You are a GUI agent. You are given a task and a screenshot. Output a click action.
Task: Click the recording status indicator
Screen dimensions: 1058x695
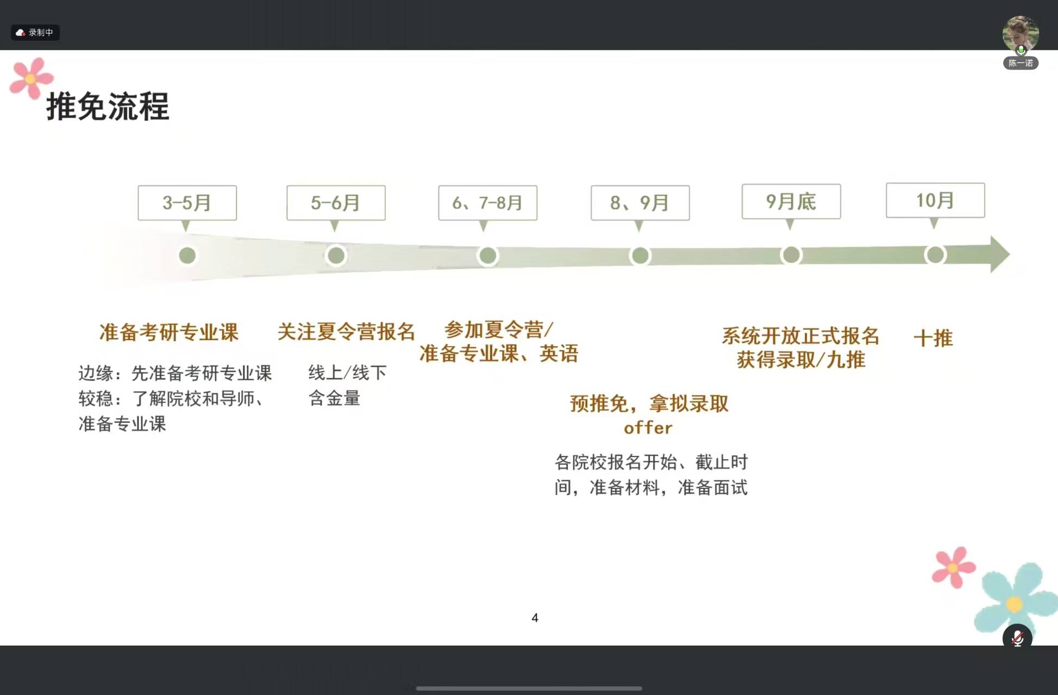(x=35, y=33)
